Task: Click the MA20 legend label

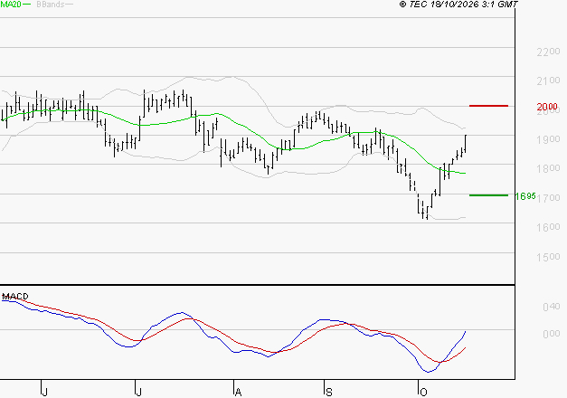Action: (11, 5)
